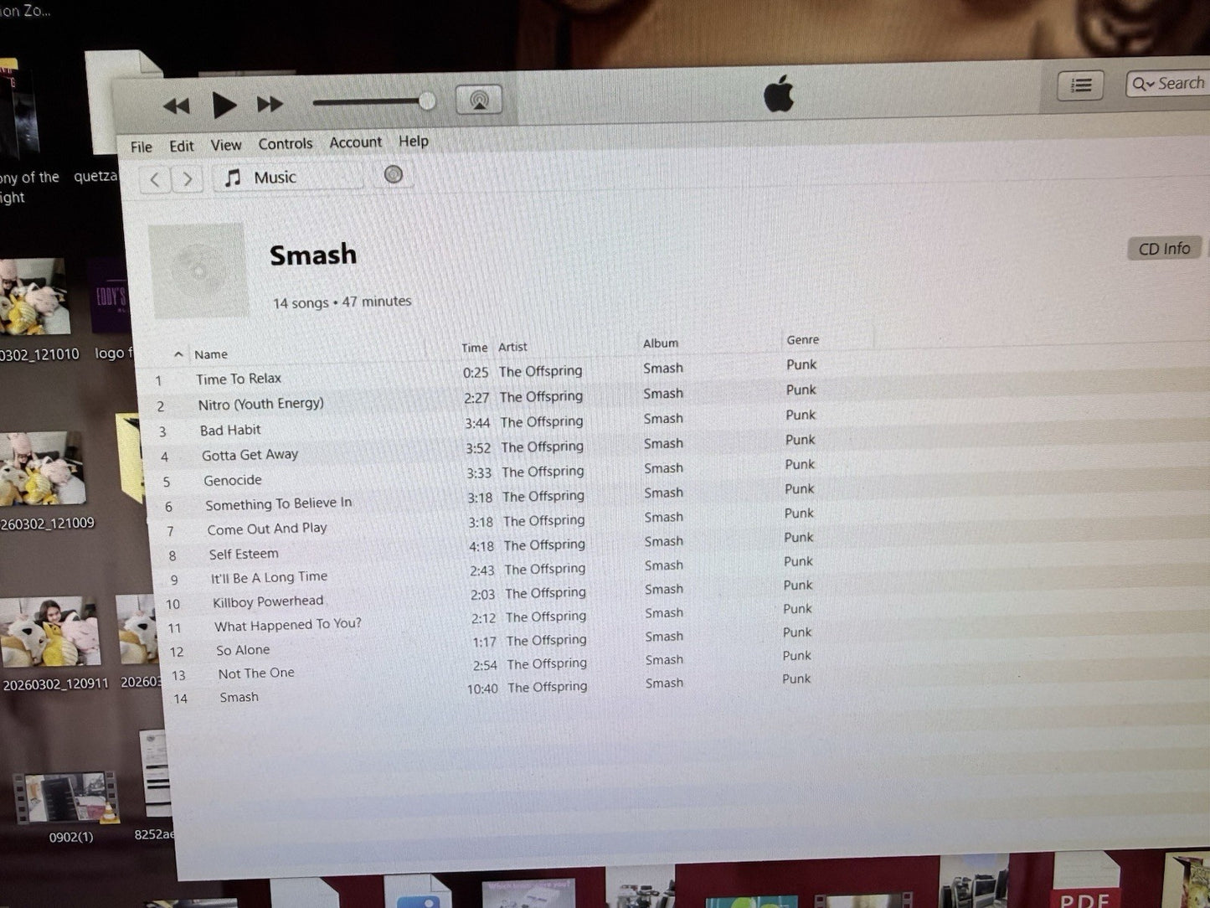Open the Account menu

click(356, 142)
